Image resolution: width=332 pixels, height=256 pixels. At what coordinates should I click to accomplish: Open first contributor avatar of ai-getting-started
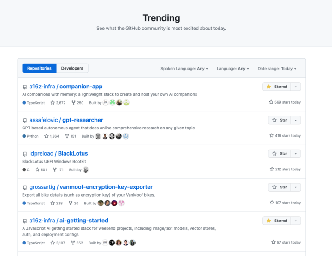click(105, 243)
